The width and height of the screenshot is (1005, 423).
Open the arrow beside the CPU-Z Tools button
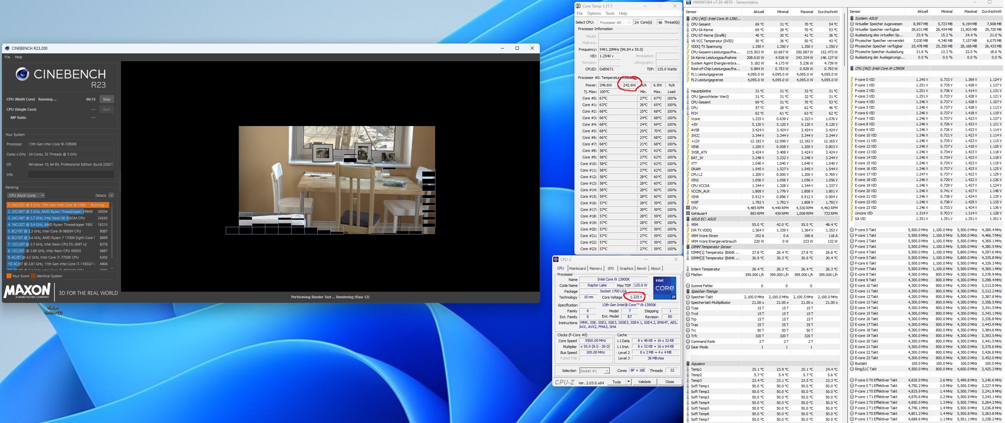click(628, 382)
